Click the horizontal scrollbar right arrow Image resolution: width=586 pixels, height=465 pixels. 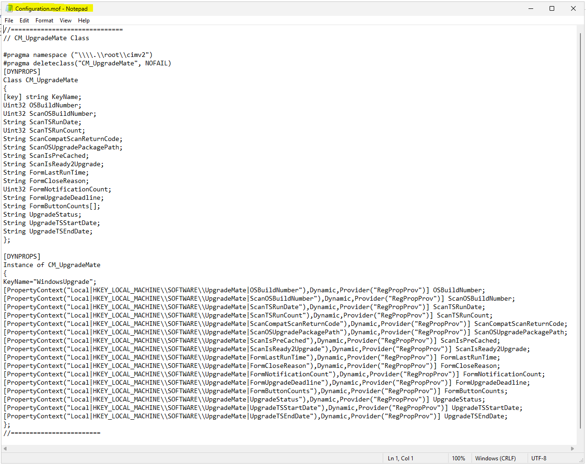tap(572, 449)
